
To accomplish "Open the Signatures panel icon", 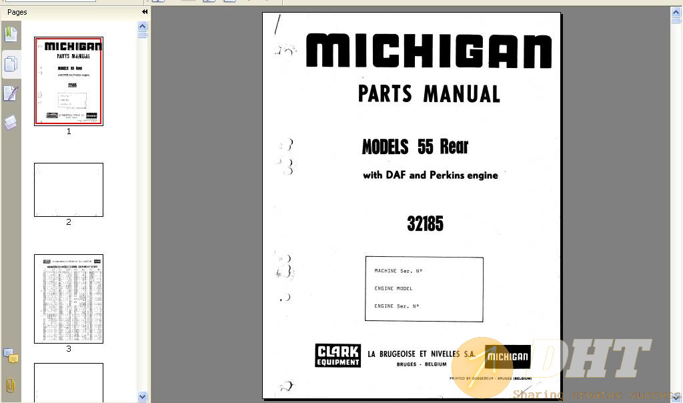I will tap(11, 93).
